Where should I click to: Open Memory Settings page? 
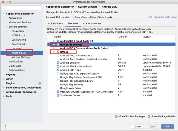pyautogui.click(x=21, y=57)
